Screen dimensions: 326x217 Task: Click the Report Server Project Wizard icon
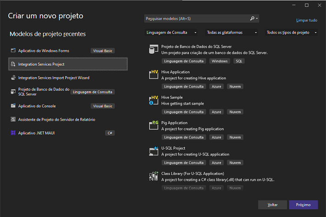pyautogui.click(x=13, y=119)
